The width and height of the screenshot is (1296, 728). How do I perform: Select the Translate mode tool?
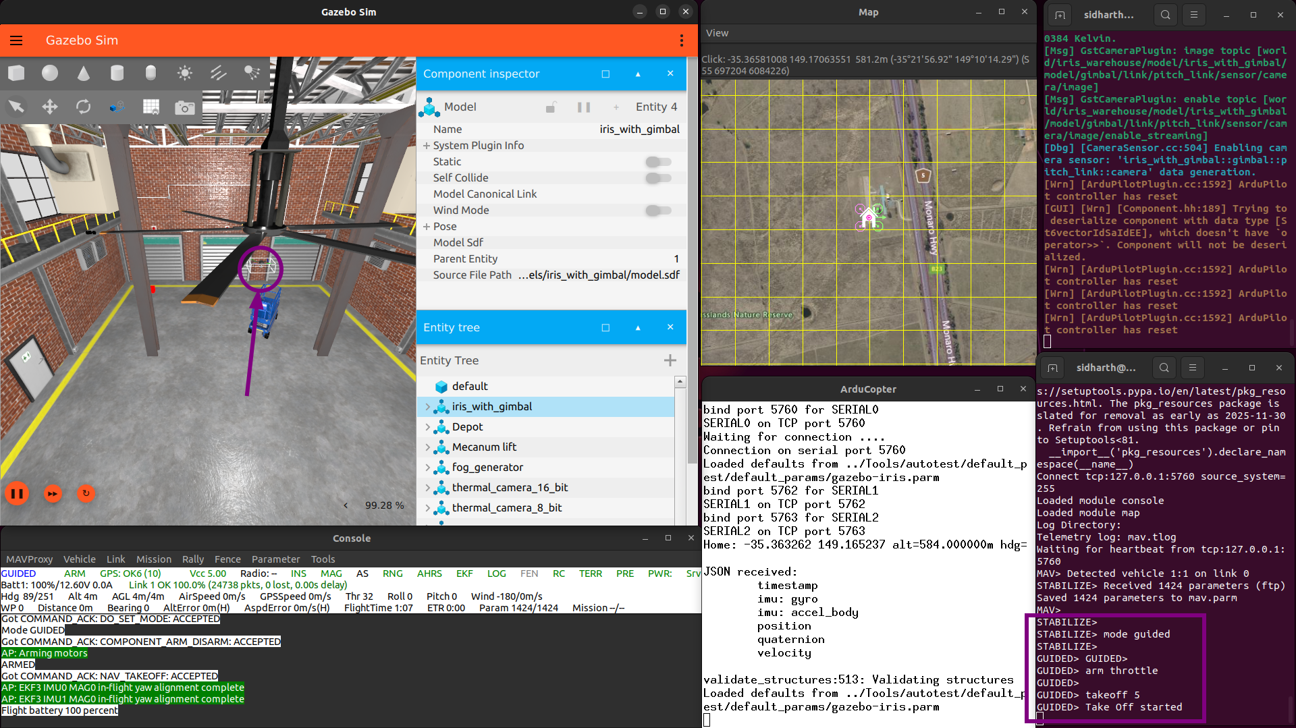coord(50,107)
